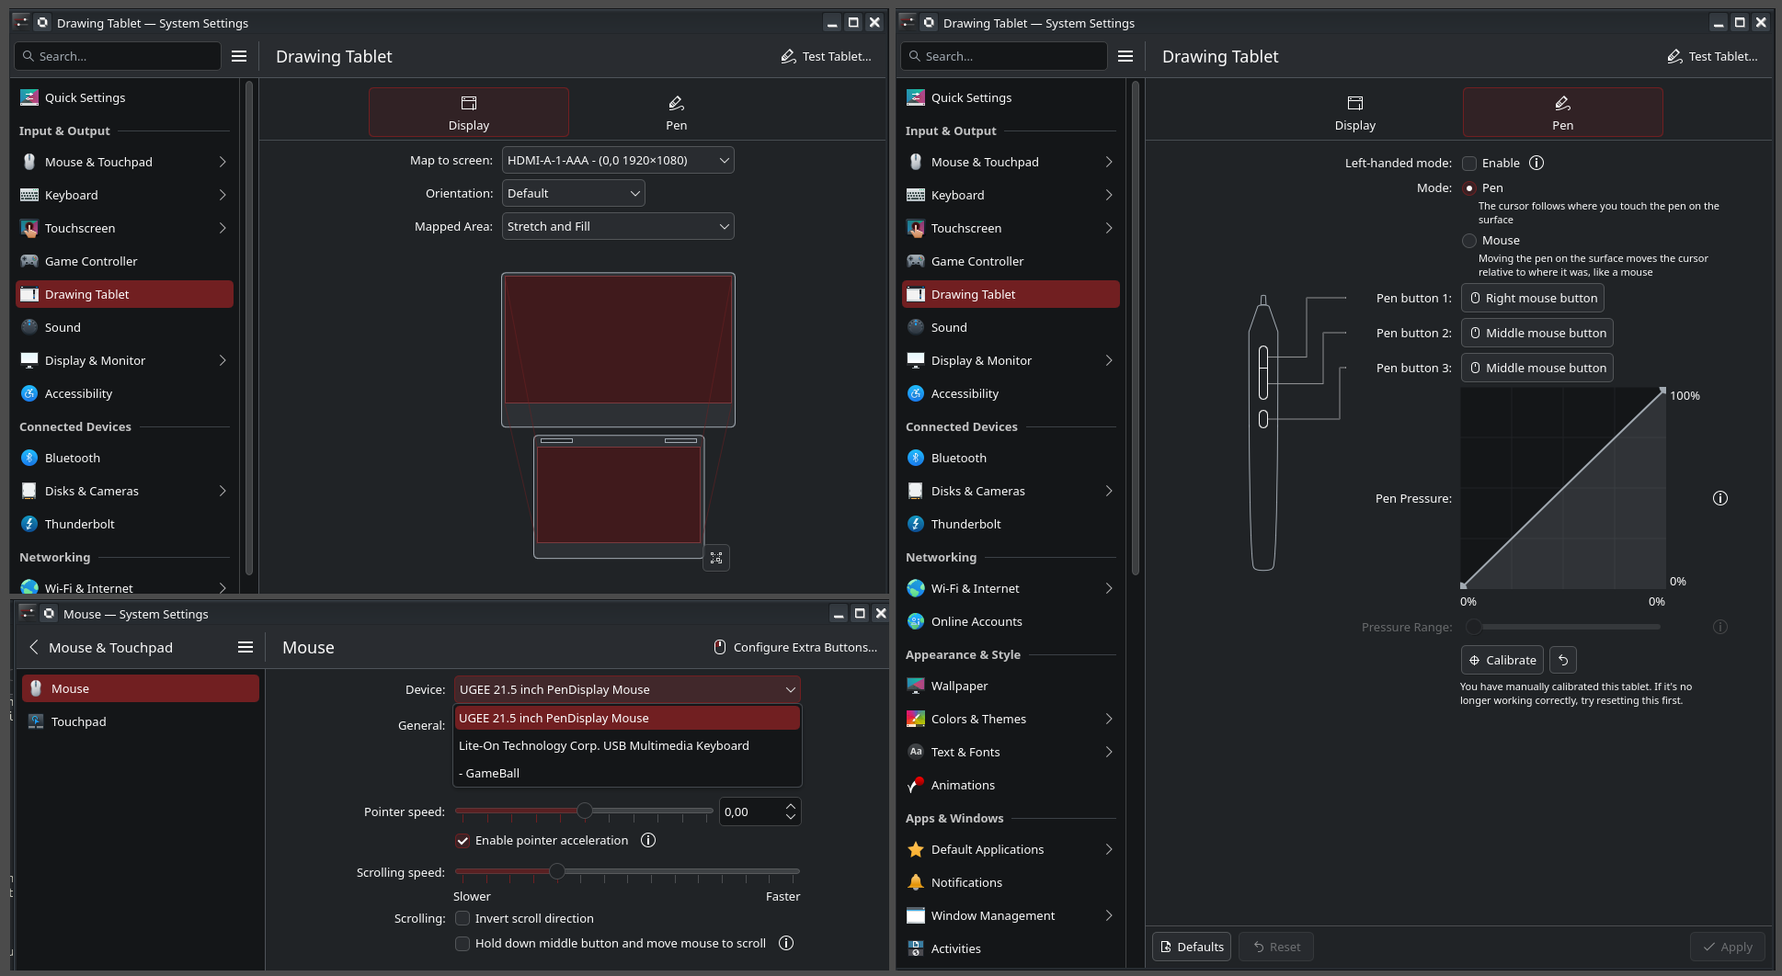Click the Calibrate button
1782x976 pixels.
tap(1502, 660)
